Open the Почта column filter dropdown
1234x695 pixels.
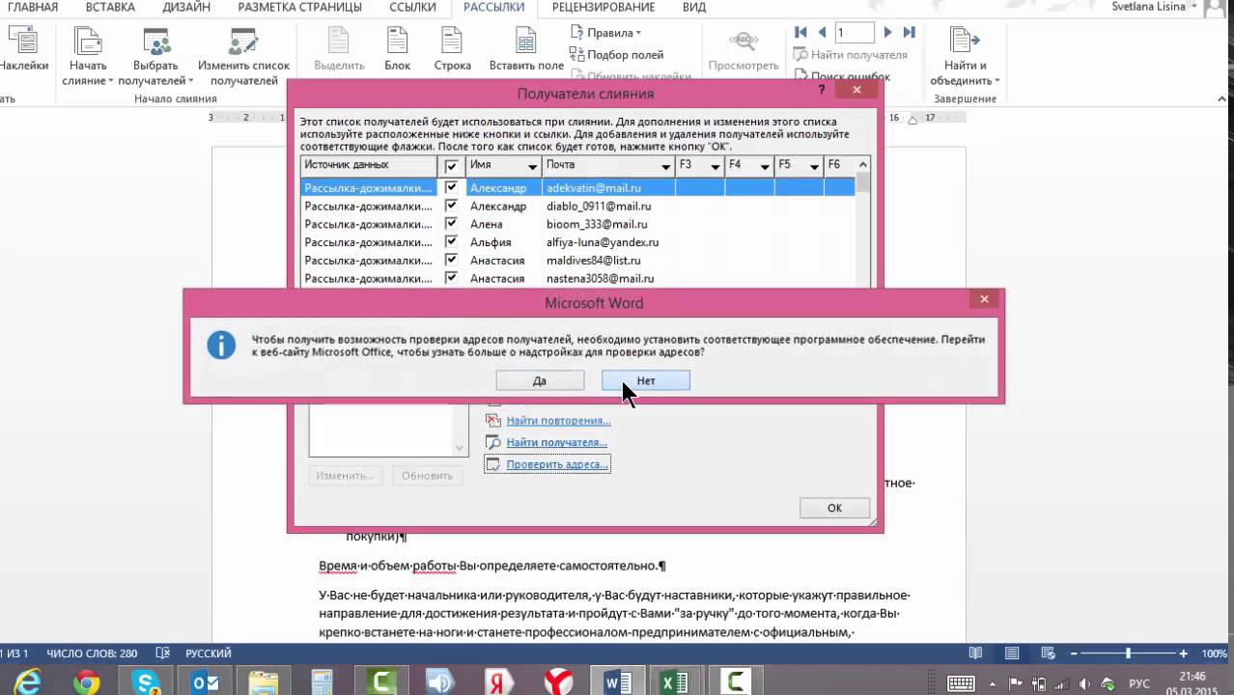click(665, 167)
